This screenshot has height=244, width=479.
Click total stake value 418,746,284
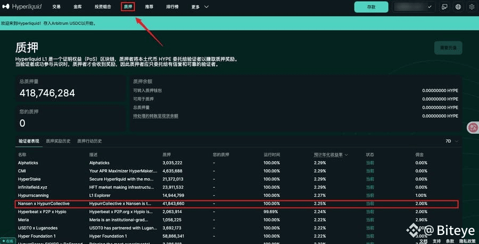click(47, 93)
